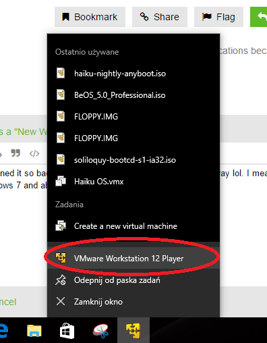Image resolution: width=267 pixels, height=343 pixels.
Task: Click the Zadania section header
Action: click(x=69, y=205)
